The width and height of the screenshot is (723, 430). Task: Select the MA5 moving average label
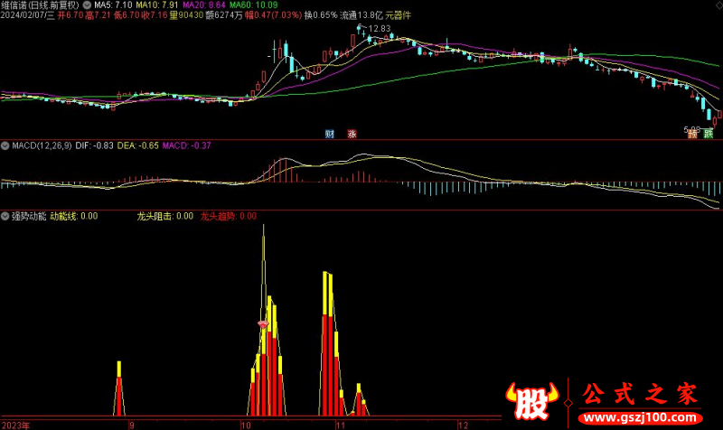[112, 5]
